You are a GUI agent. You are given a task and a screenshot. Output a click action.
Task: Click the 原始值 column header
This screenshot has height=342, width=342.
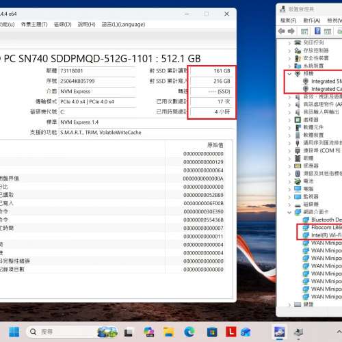[215, 145]
